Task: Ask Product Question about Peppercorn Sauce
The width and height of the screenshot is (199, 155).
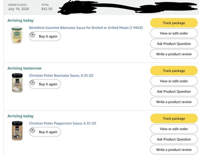Action: point(174,139)
